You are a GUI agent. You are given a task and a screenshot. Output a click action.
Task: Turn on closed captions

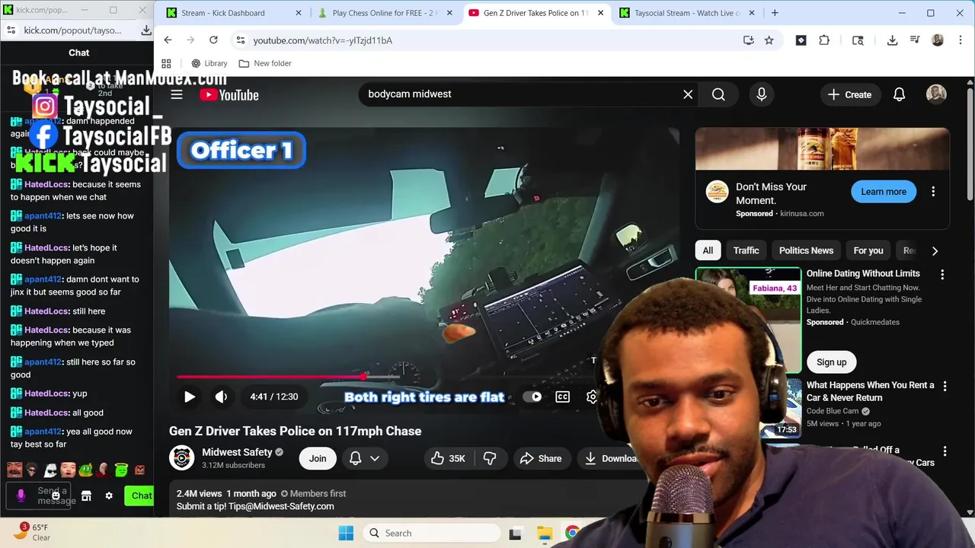562,397
